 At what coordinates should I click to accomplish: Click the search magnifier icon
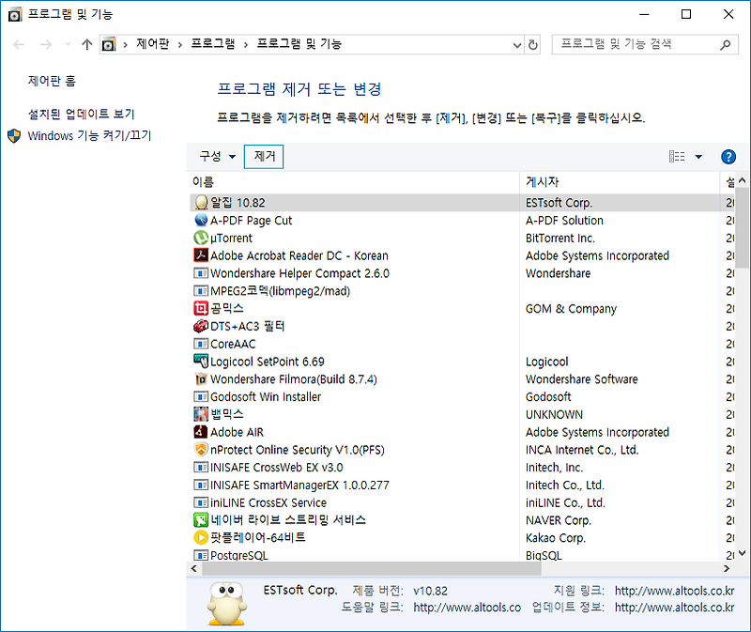[725, 44]
